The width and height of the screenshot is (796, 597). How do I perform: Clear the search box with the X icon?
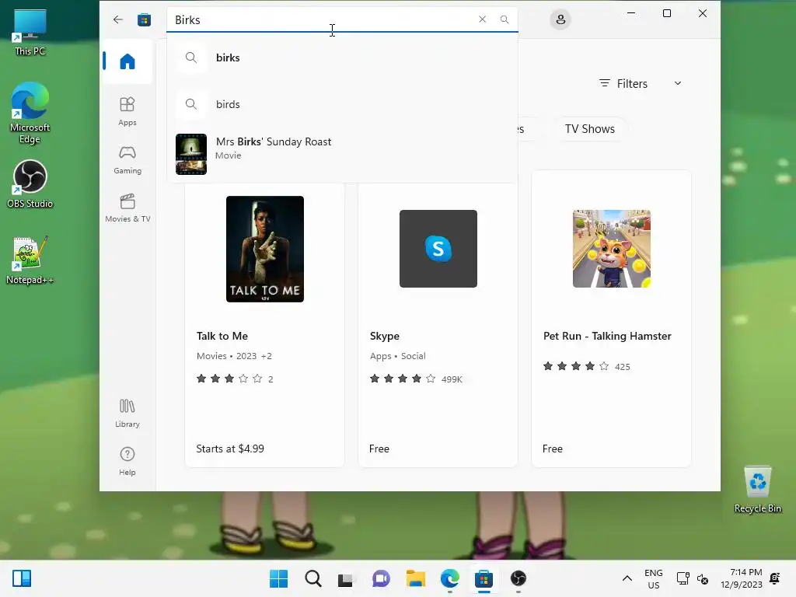pyautogui.click(x=482, y=19)
